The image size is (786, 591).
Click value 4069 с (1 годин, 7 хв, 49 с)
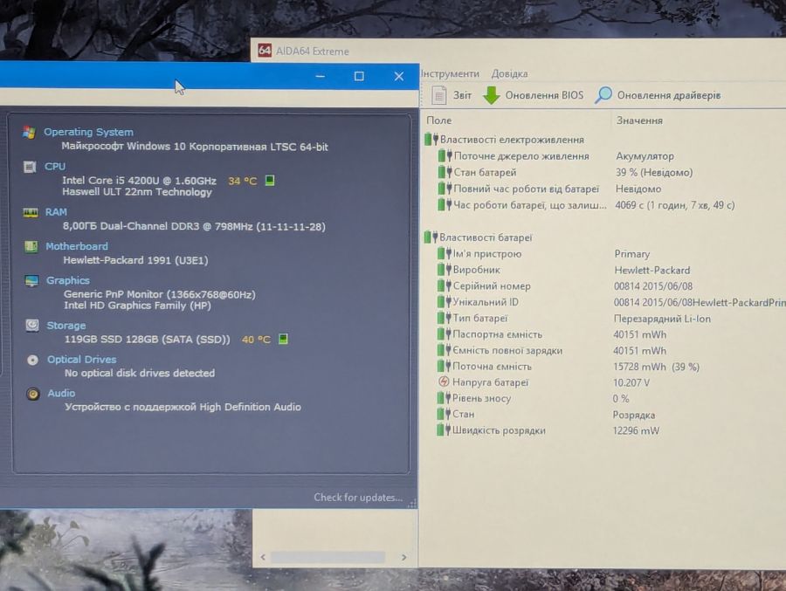click(675, 205)
